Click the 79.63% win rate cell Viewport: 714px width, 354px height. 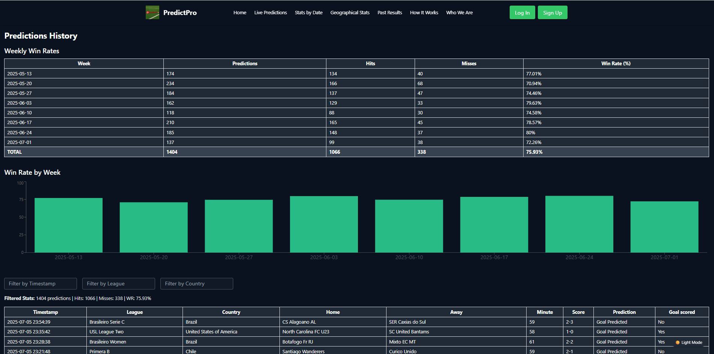pyautogui.click(x=616, y=103)
